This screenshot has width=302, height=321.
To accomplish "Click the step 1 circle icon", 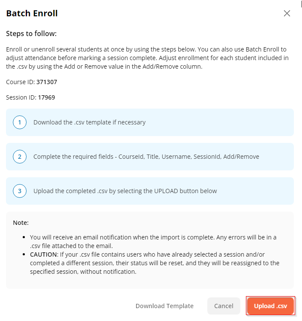I will point(20,122).
